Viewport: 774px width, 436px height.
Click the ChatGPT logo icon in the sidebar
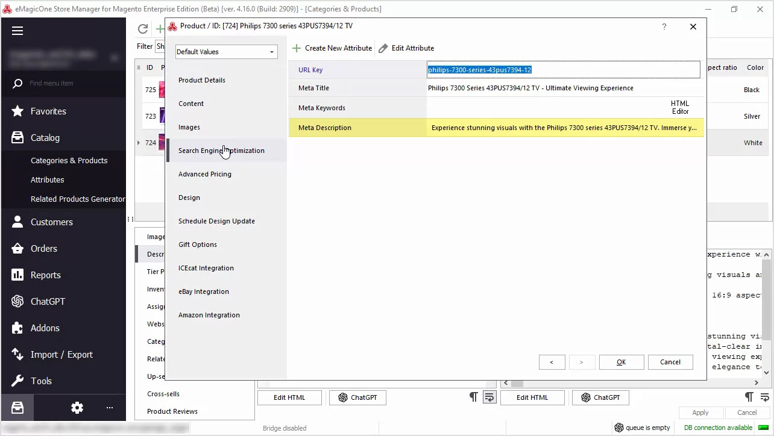[17, 301]
